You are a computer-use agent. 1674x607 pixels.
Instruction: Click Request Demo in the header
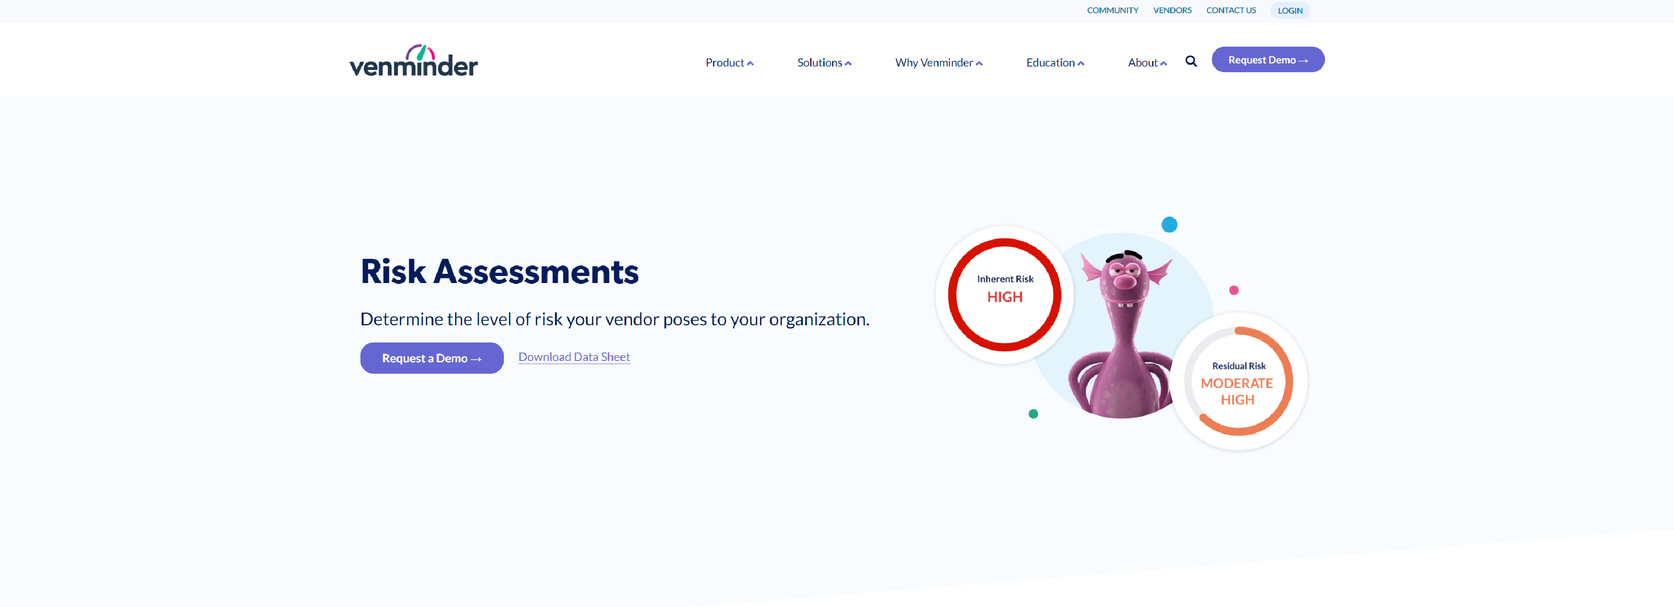(1267, 60)
